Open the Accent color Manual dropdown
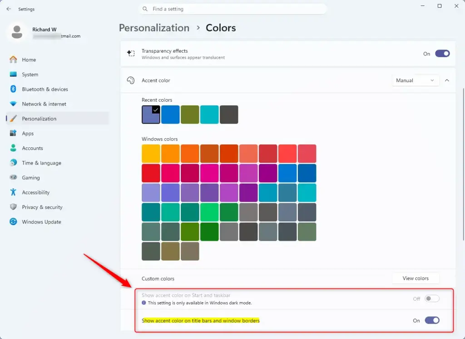Screen dimensions: 465x339 pyautogui.click(x=415, y=80)
